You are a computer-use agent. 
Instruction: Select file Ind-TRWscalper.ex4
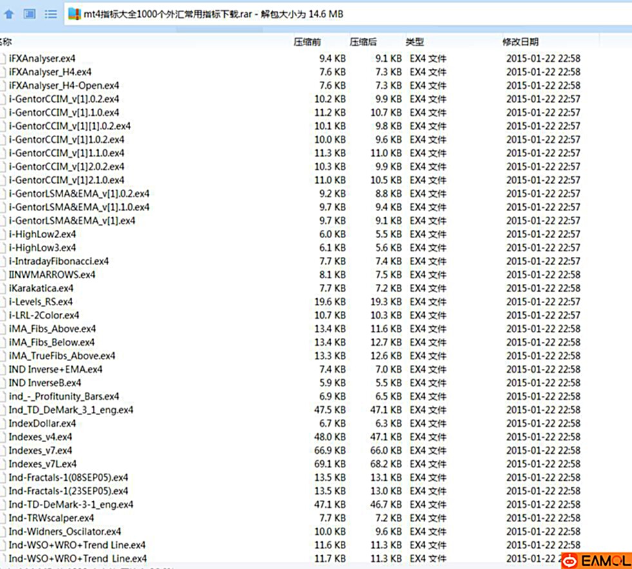pos(51,518)
